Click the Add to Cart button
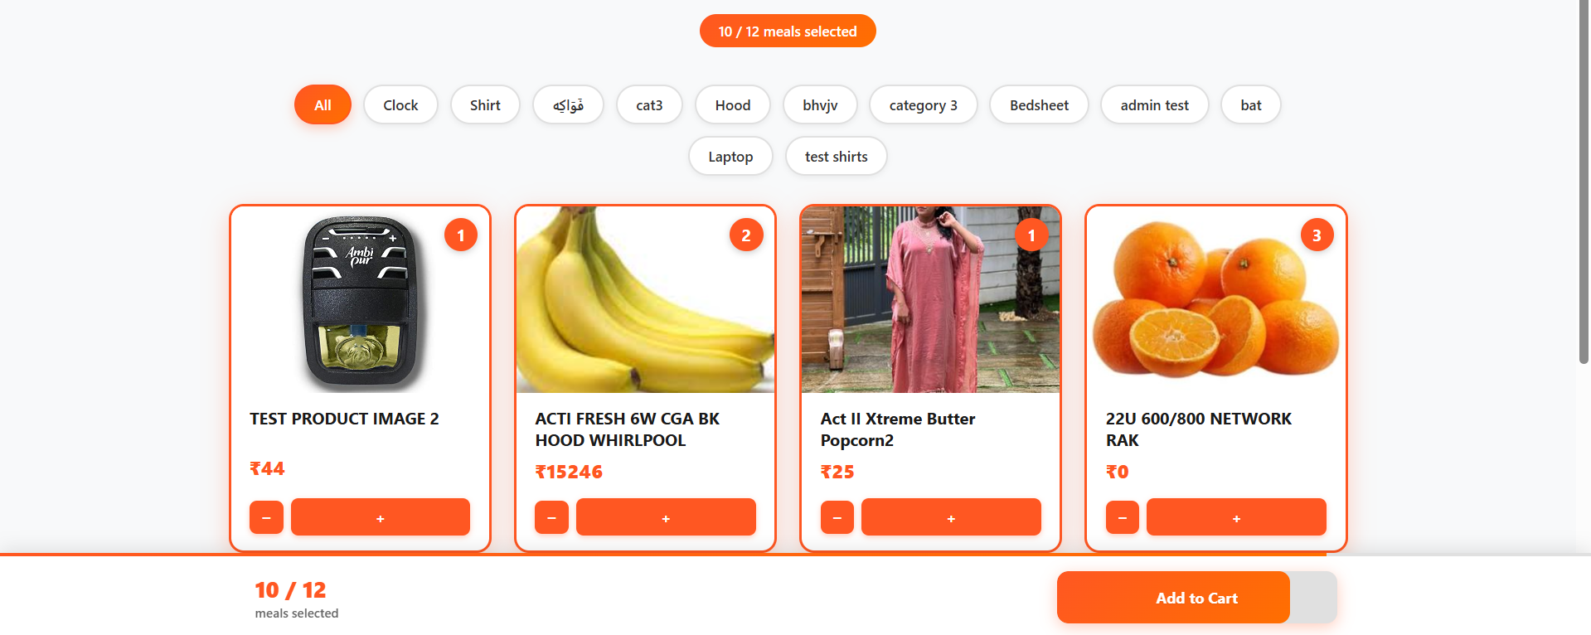This screenshot has height=635, width=1591. coord(1196,598)
